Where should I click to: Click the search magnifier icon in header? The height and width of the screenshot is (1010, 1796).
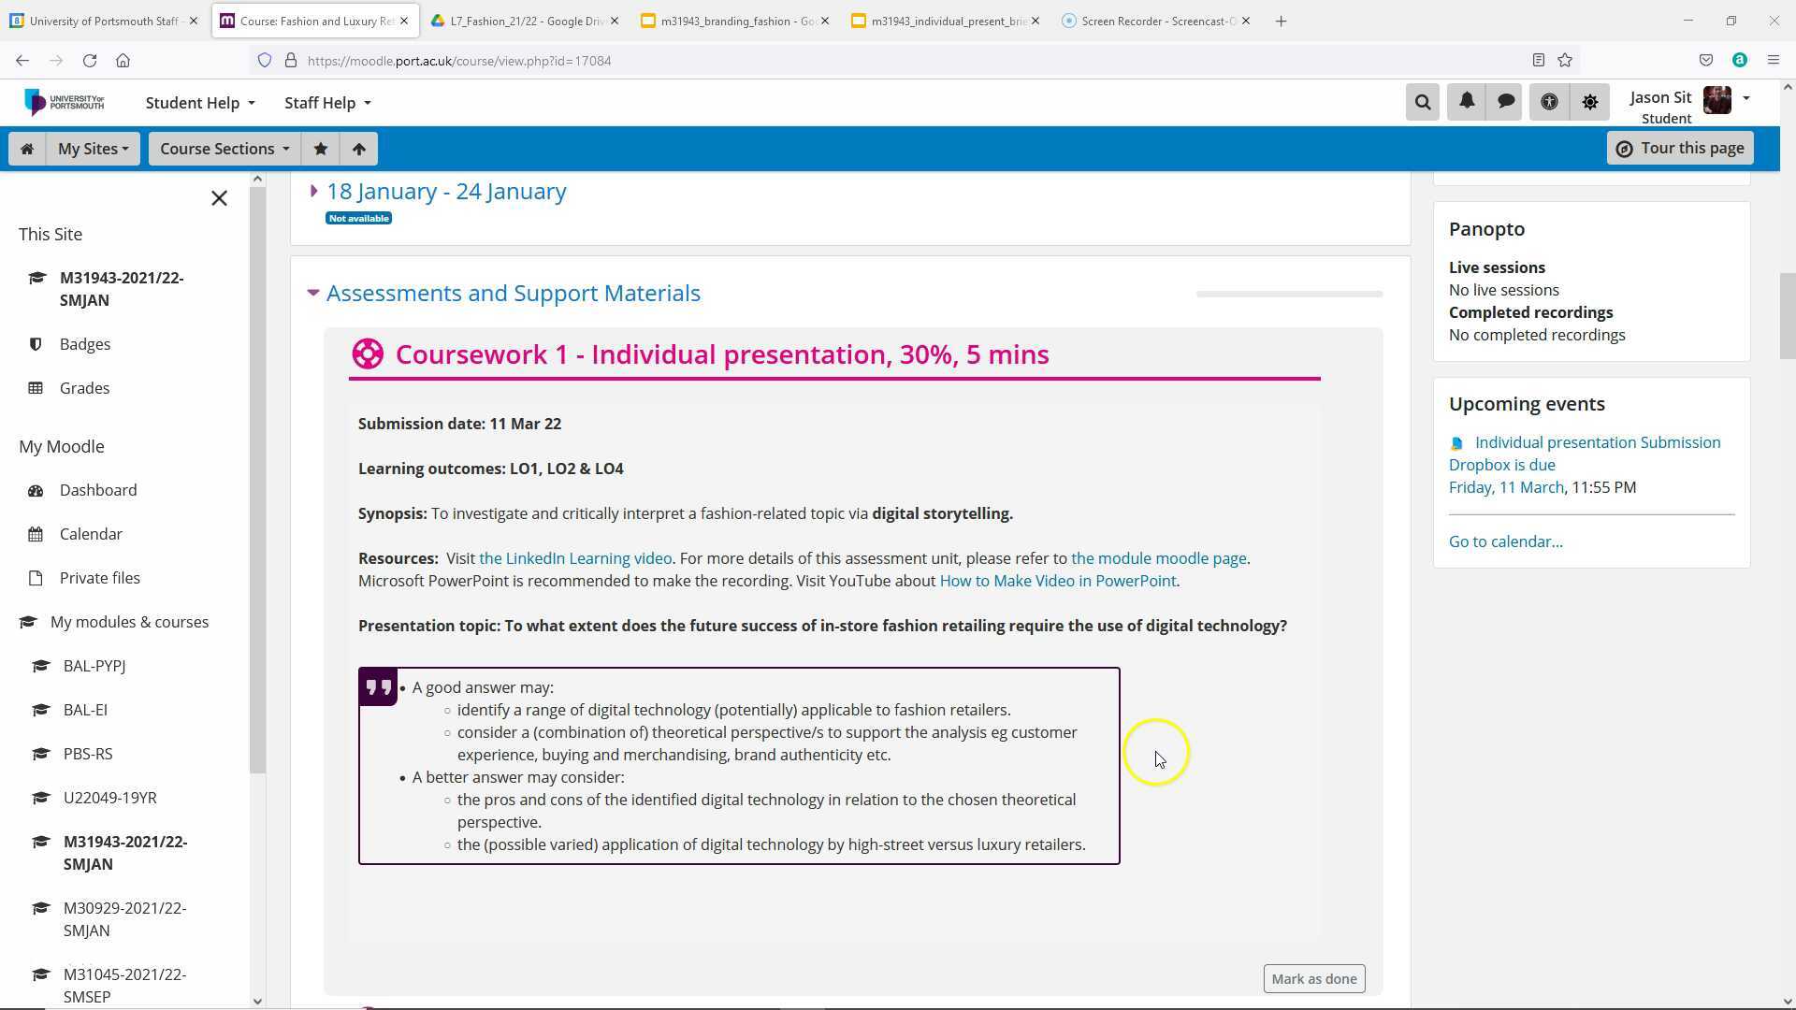click(x=1422, y=102)
